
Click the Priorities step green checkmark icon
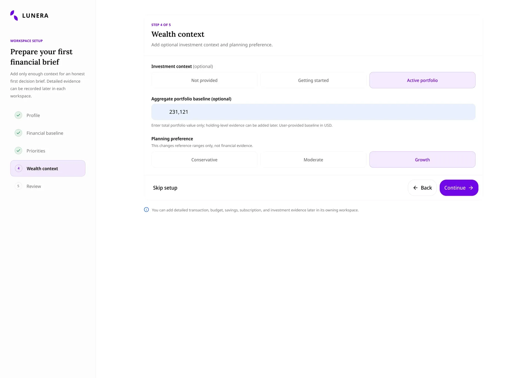tap(18, 151)
